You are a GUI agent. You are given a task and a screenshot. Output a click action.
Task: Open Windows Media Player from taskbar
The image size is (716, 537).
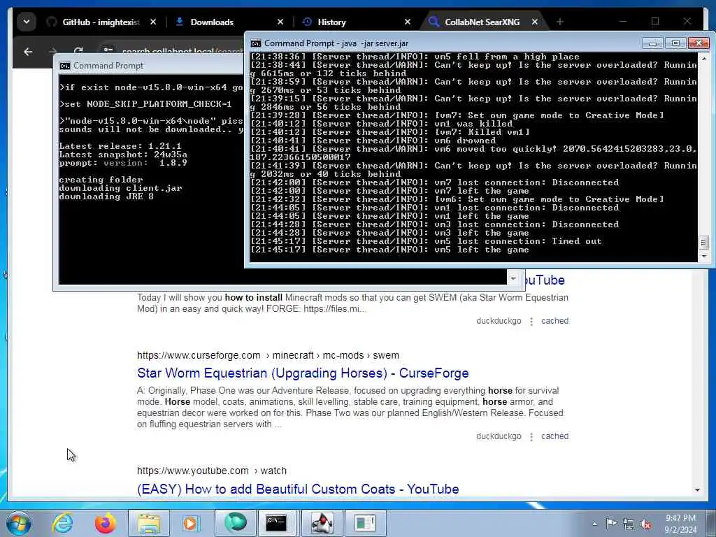pos(190,523)
